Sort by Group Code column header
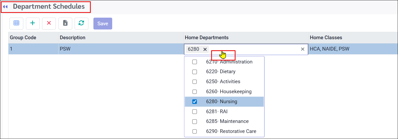Screen dimensions: 398x139 (23, 38)
